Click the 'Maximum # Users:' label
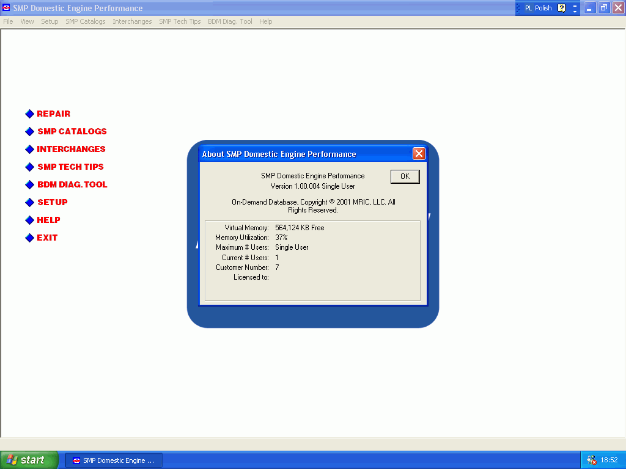Viewport: 626px width, 469px height. 242,248
